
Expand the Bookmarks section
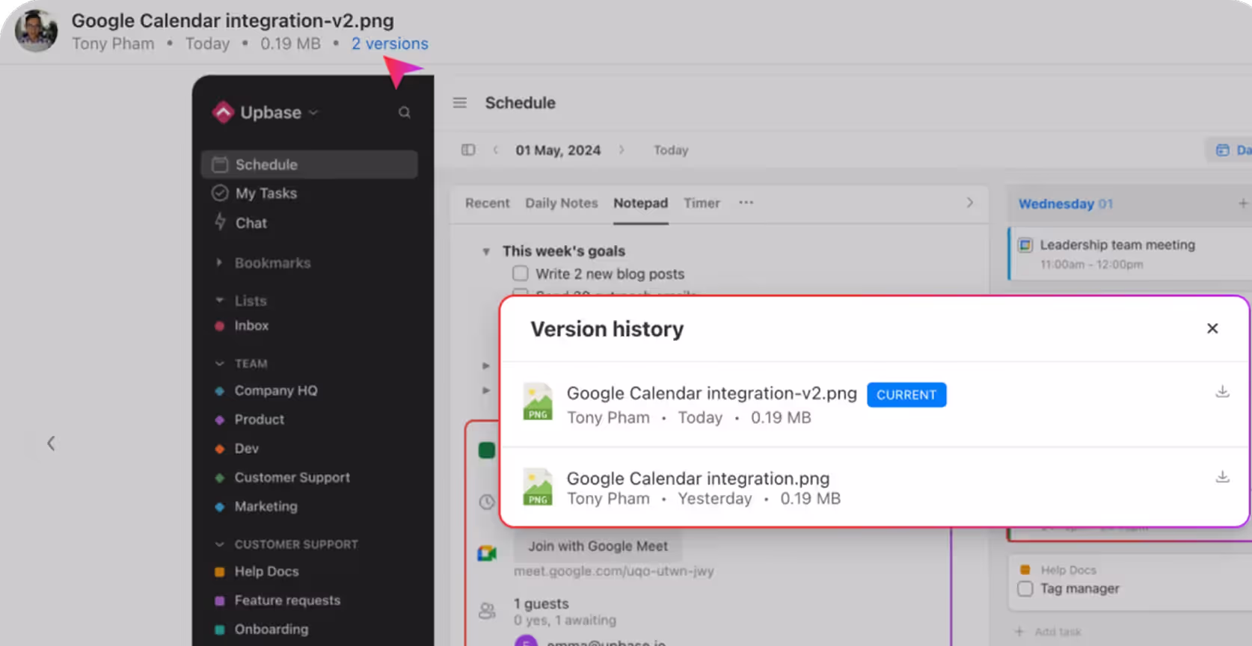pyautogui.click(x=219, y=263)
